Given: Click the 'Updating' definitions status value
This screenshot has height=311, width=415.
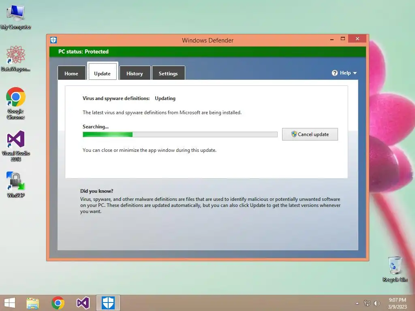Looking at the screenshot, I should coord(165,98).
